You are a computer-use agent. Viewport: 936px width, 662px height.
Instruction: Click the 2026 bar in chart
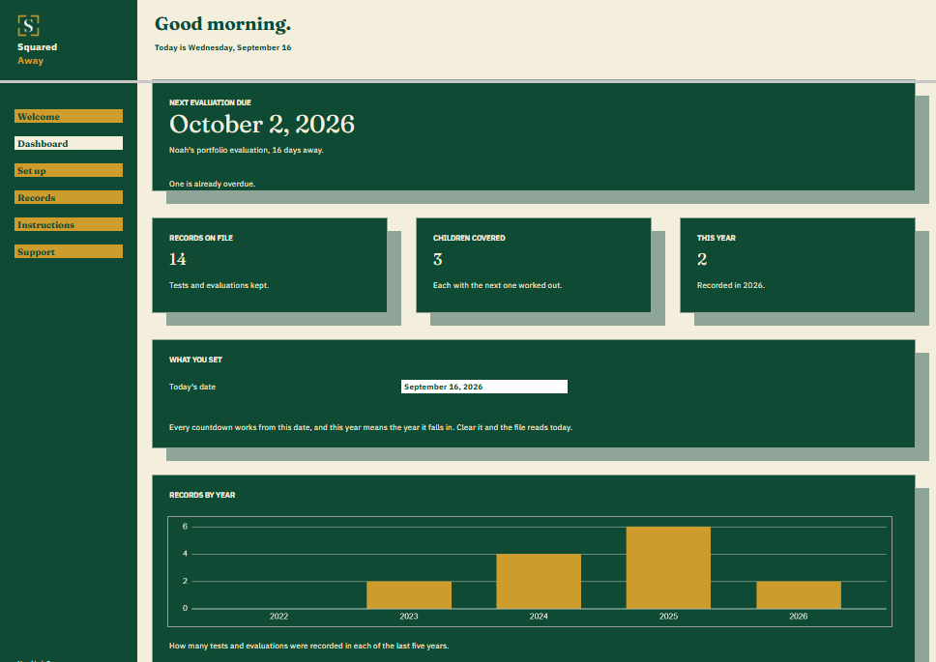tap(799, 594)
